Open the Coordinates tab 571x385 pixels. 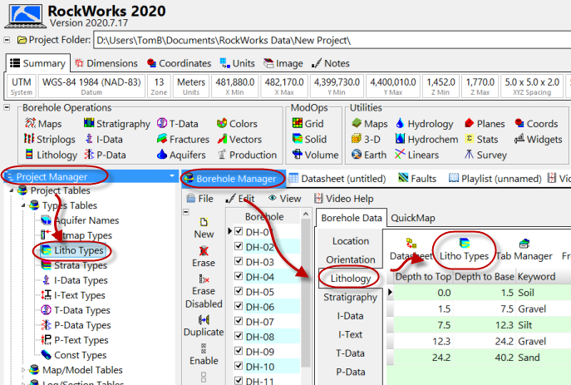(179, 63)
